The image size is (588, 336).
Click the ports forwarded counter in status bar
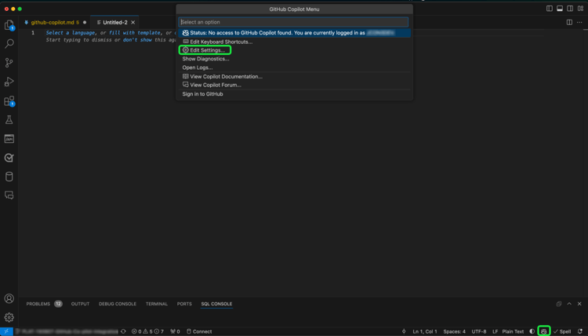(175, 331)
